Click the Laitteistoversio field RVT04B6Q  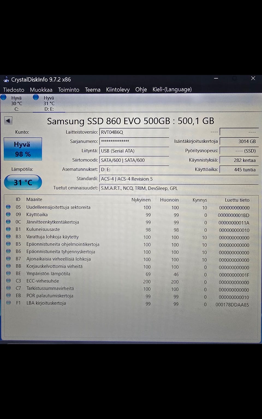coord(134,132)
